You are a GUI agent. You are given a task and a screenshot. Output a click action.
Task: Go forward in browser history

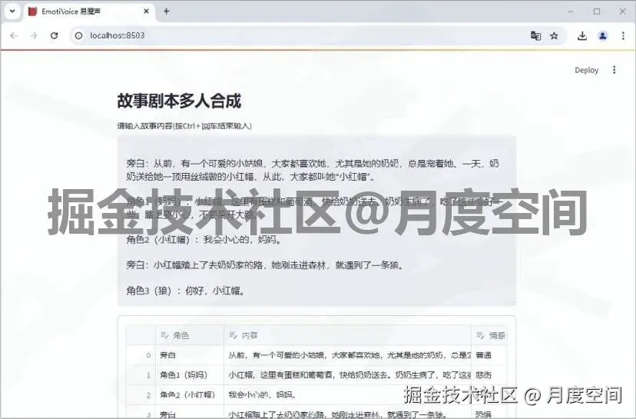coord(34,35)
